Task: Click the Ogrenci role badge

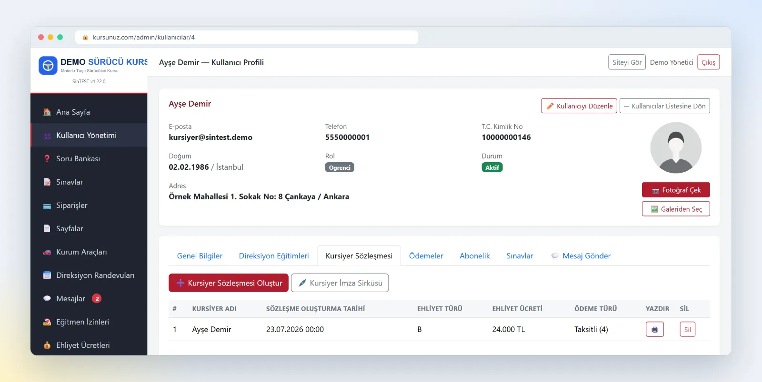Action: (x=340, y=167)
